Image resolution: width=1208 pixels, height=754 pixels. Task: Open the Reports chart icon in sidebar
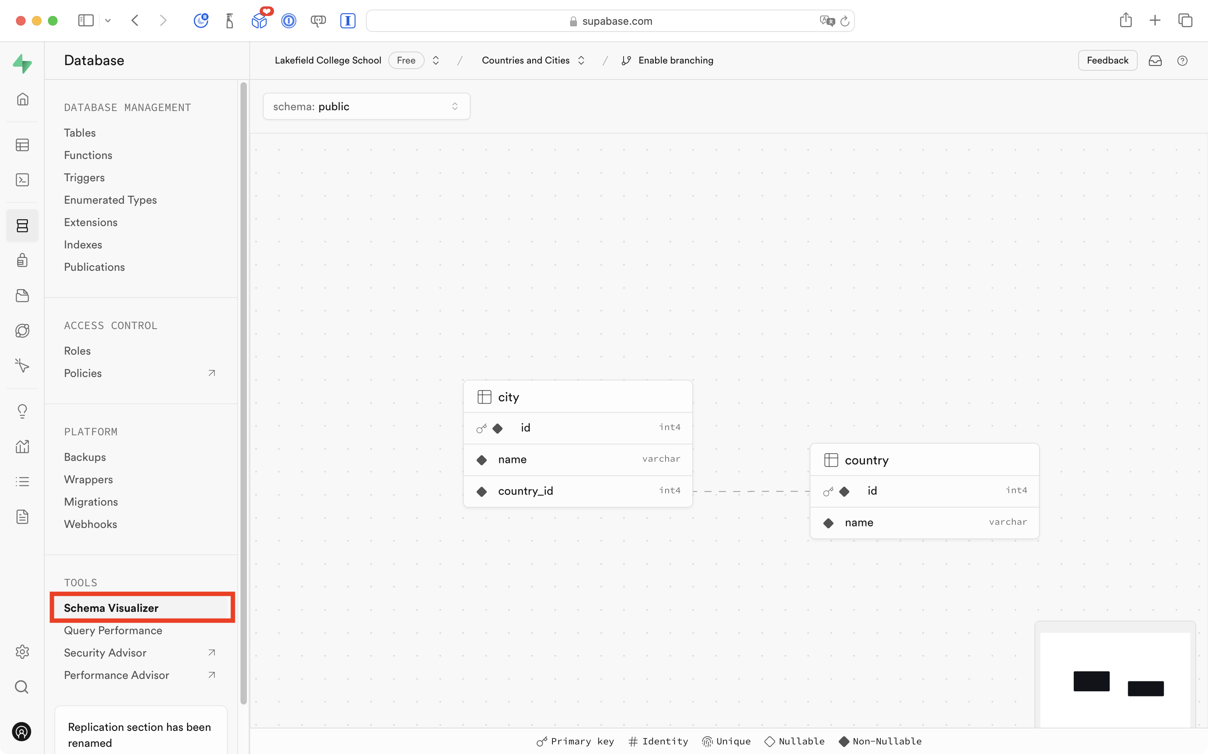22,446
